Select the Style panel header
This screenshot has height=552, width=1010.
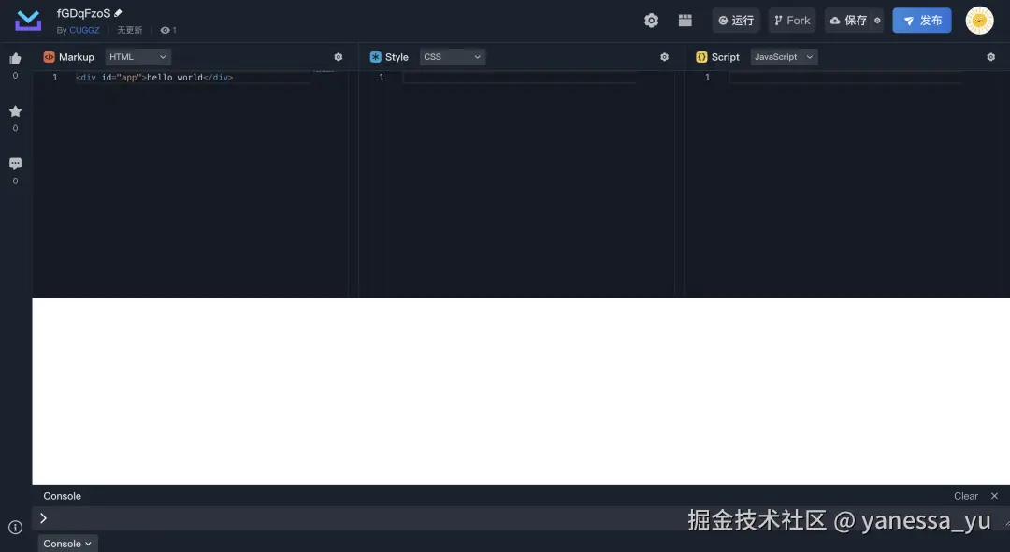[397, 56]
